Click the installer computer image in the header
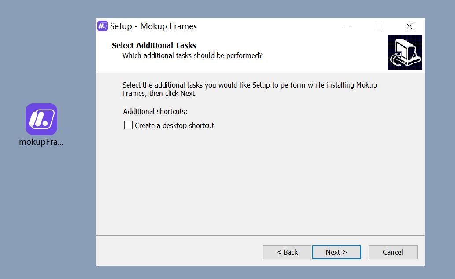The height and width of the screenshot is (279, 455). click(x=405, y=52)
